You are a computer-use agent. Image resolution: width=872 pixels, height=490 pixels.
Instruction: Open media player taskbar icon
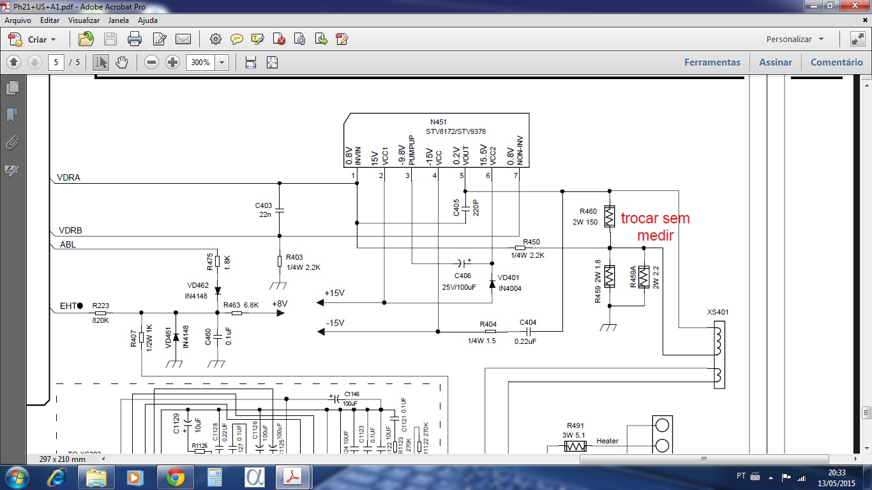click(x=135, y=477)
